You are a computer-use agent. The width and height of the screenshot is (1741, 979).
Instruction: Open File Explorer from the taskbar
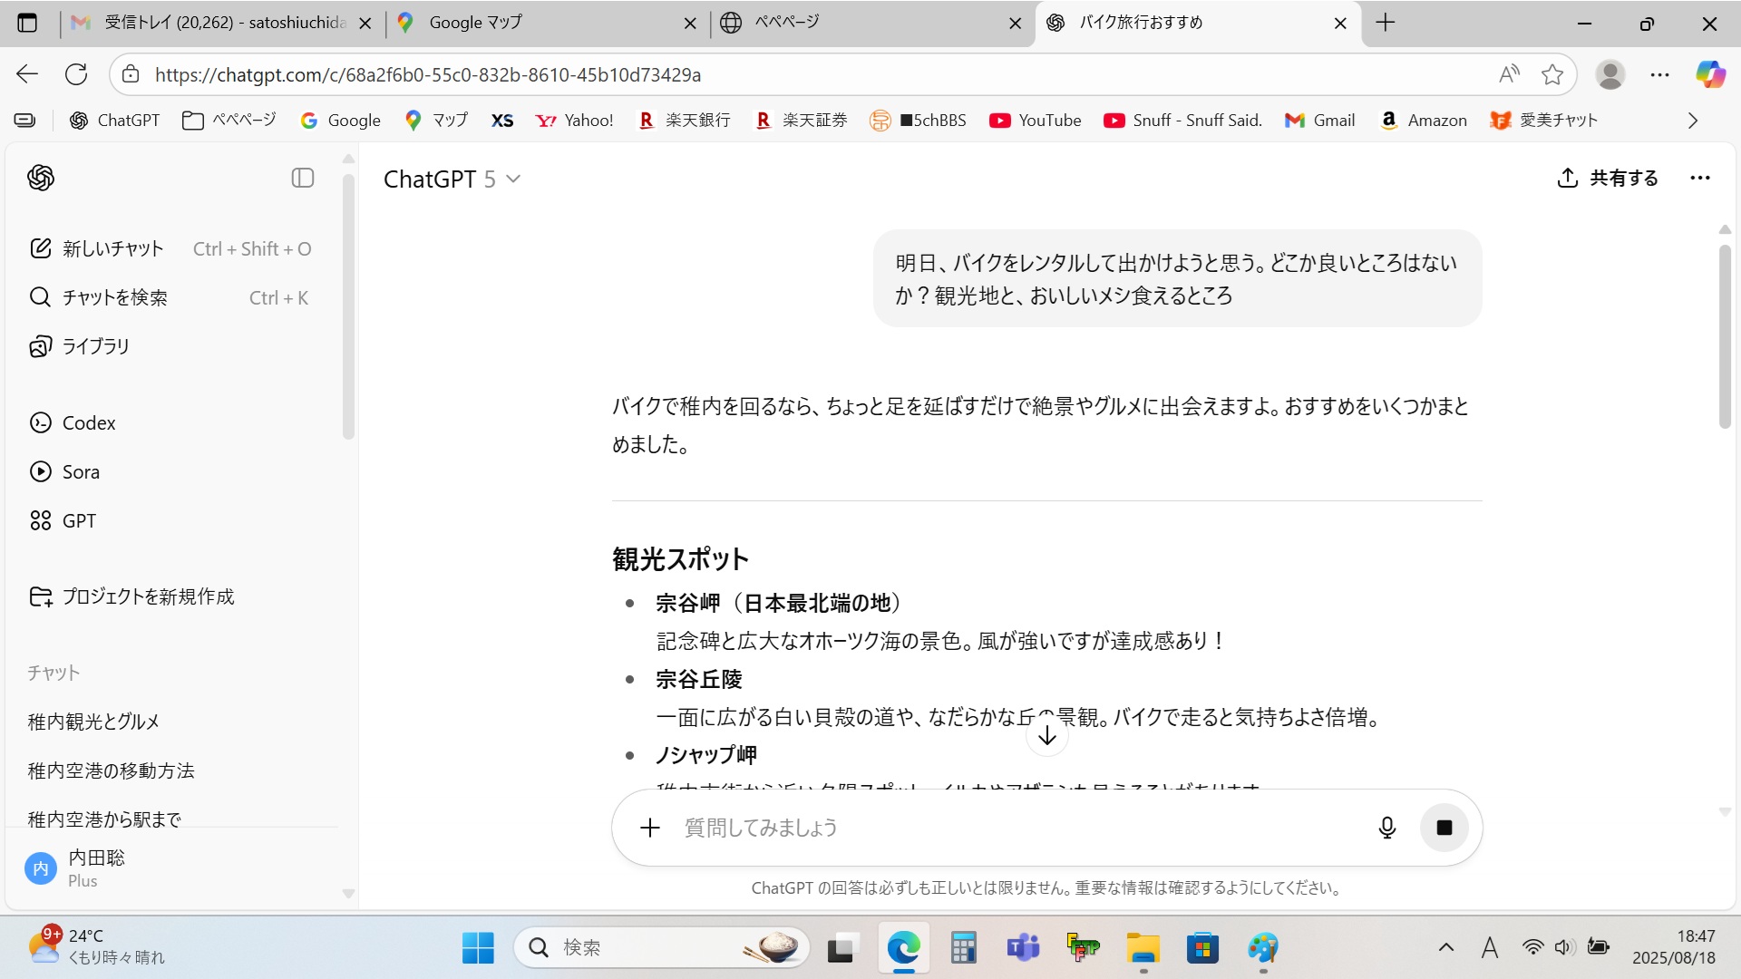coord(1143,948)
